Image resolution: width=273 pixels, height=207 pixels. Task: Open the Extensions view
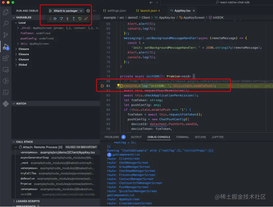[6, 58]
